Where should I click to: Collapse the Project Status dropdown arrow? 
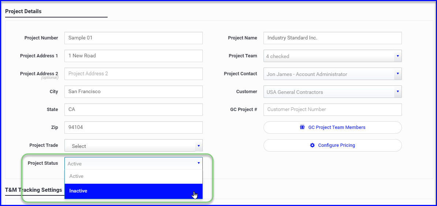pos(199,163)
